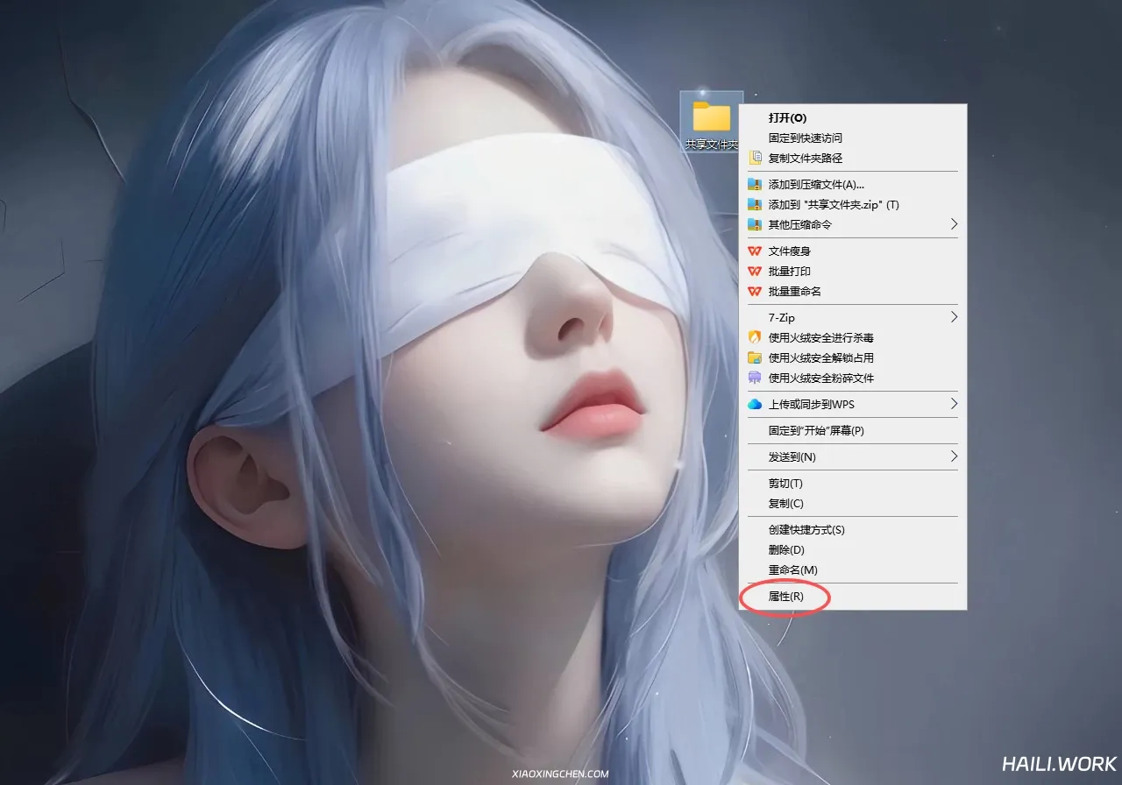
Task: Select 添加到 "共享文件夹.zip" (T) option
Action: click(834, 205)
